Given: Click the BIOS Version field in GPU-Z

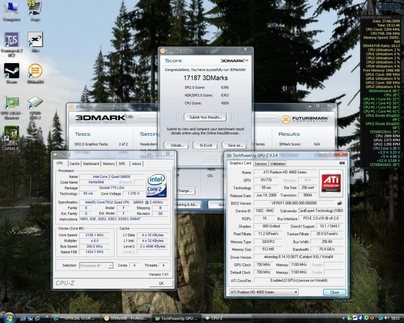Looking at the screenshot, I should tap(294, 203).
